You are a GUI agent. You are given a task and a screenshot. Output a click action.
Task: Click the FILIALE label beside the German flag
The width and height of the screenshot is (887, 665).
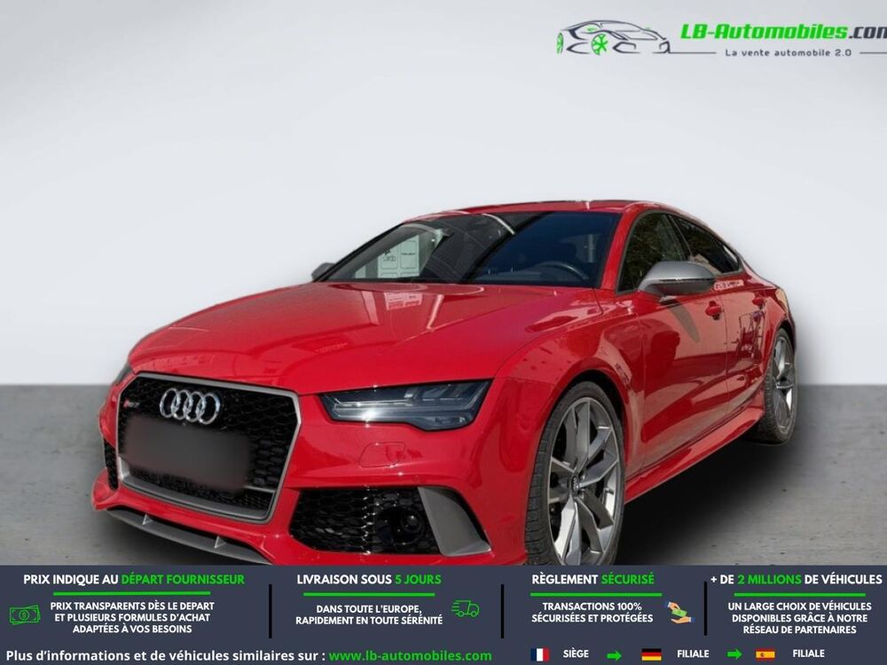(693, 654)
